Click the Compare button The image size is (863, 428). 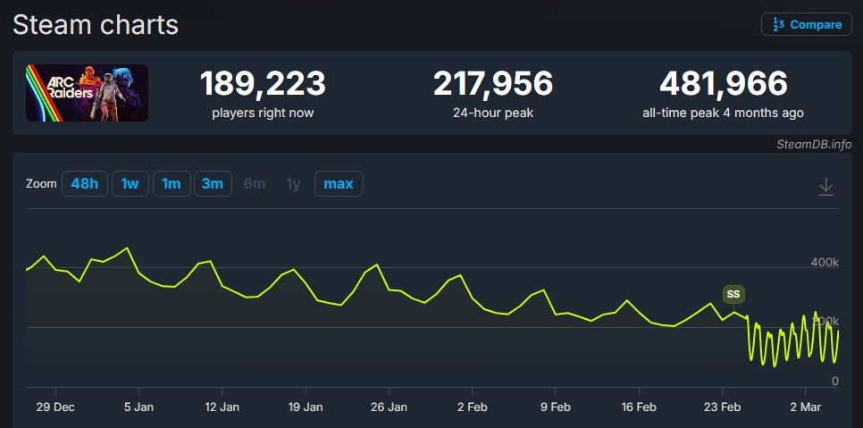coord(807,24)
